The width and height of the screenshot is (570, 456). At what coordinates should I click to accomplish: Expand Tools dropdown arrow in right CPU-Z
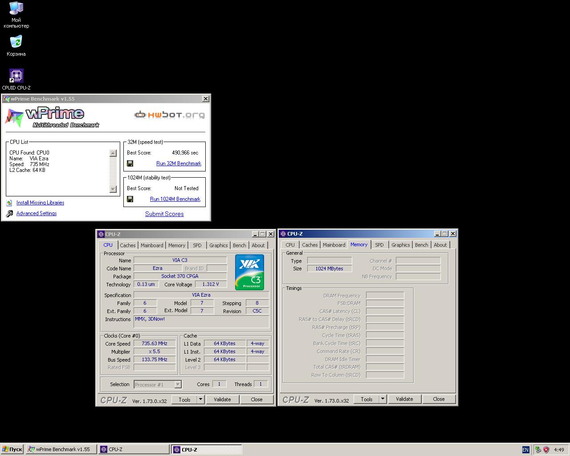(383, 399)
